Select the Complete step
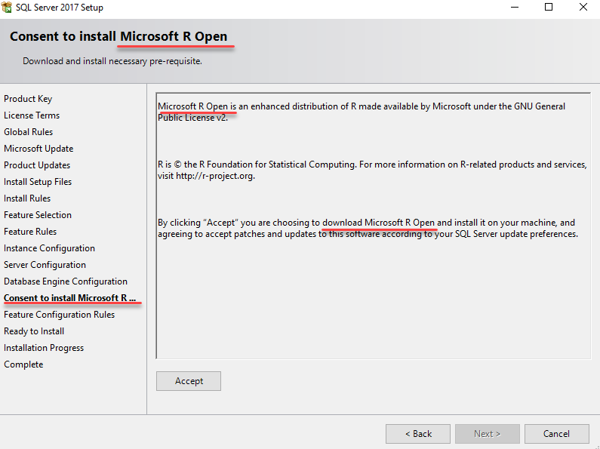The image size is (600, 449). pyautogui.click(x=23, y=364)
